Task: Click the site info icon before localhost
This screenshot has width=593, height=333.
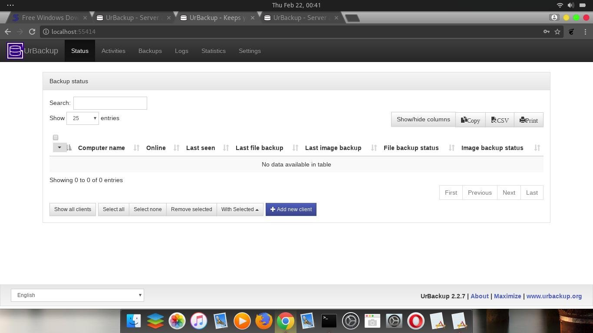Action: point(46,32)
